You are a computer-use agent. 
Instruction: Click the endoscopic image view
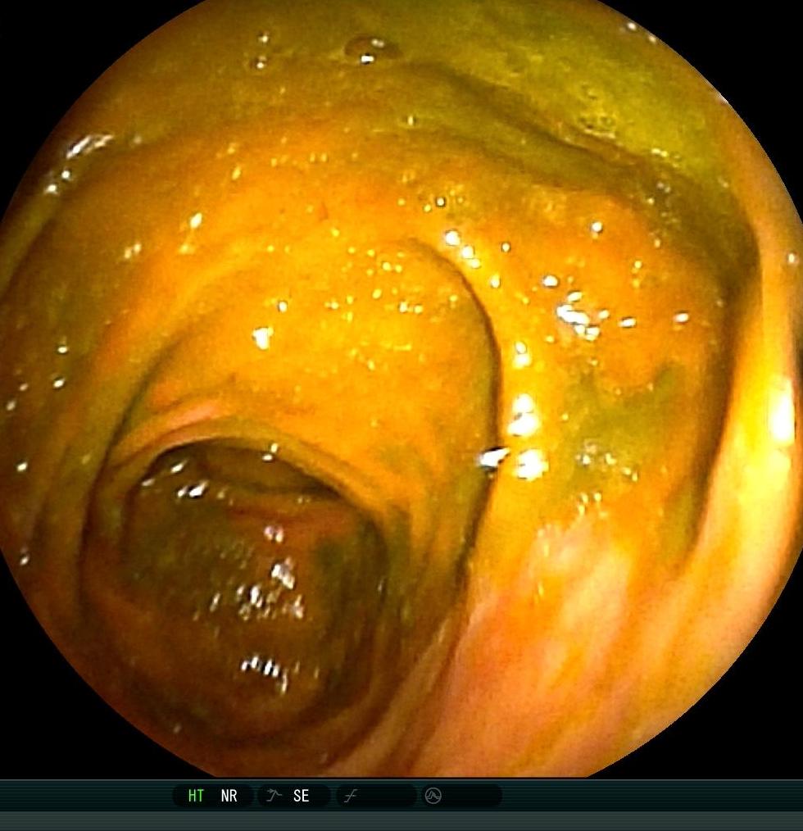[x=401, y=388]
